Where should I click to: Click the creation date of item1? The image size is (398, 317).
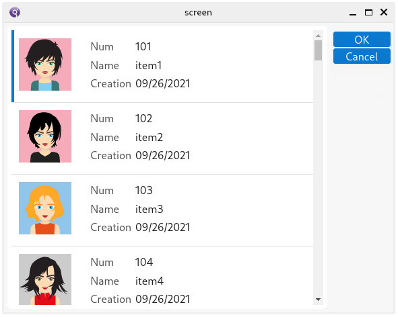(x=163, y=84)
